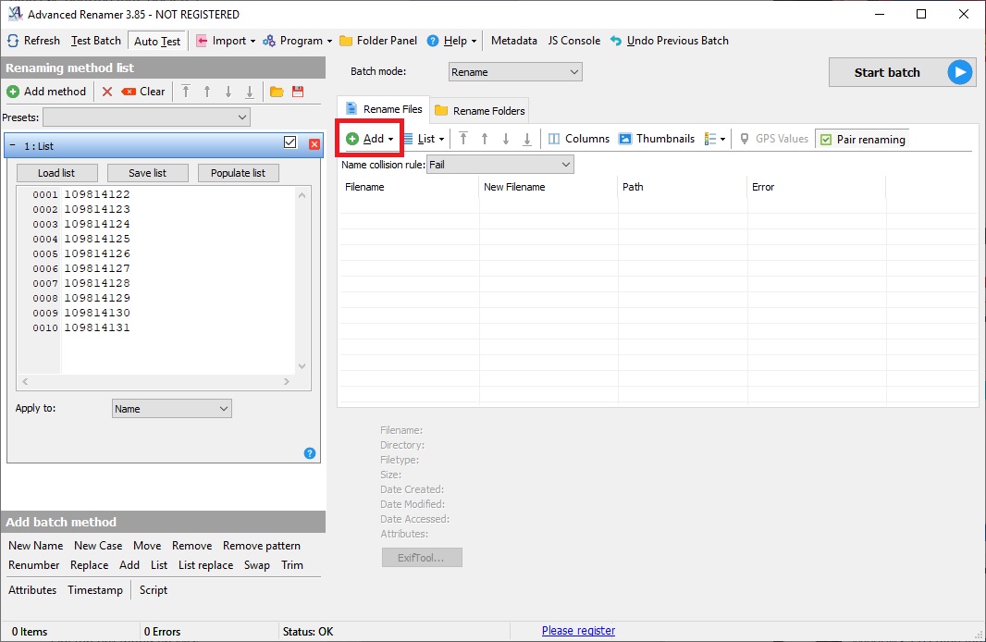Open saved methods with folder icon

tap(277, 92)
